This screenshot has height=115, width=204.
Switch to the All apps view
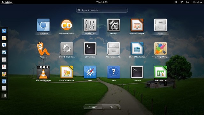pyautogui.click(x=111, y=107)
